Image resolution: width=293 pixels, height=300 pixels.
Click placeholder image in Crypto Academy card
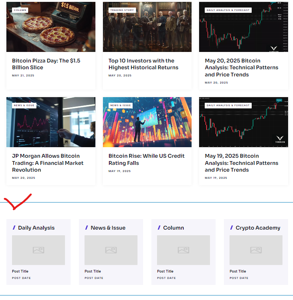tap(256, 250)
